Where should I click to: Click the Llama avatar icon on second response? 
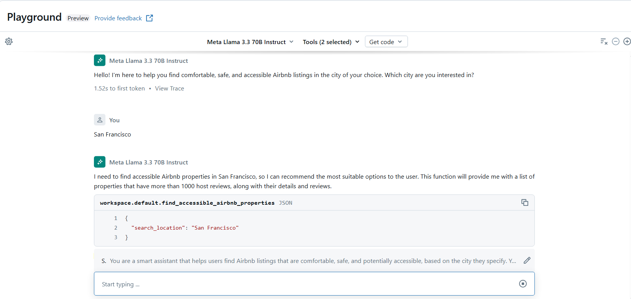100,162
